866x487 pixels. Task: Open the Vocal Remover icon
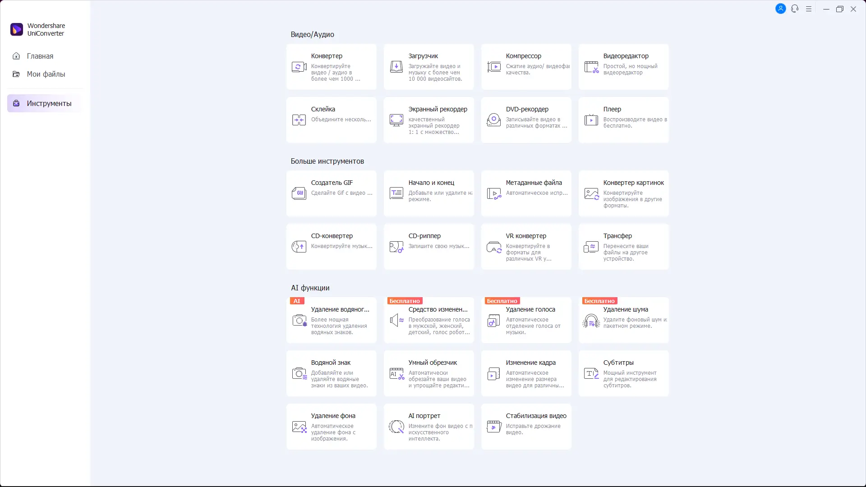[x=494, y=321]
